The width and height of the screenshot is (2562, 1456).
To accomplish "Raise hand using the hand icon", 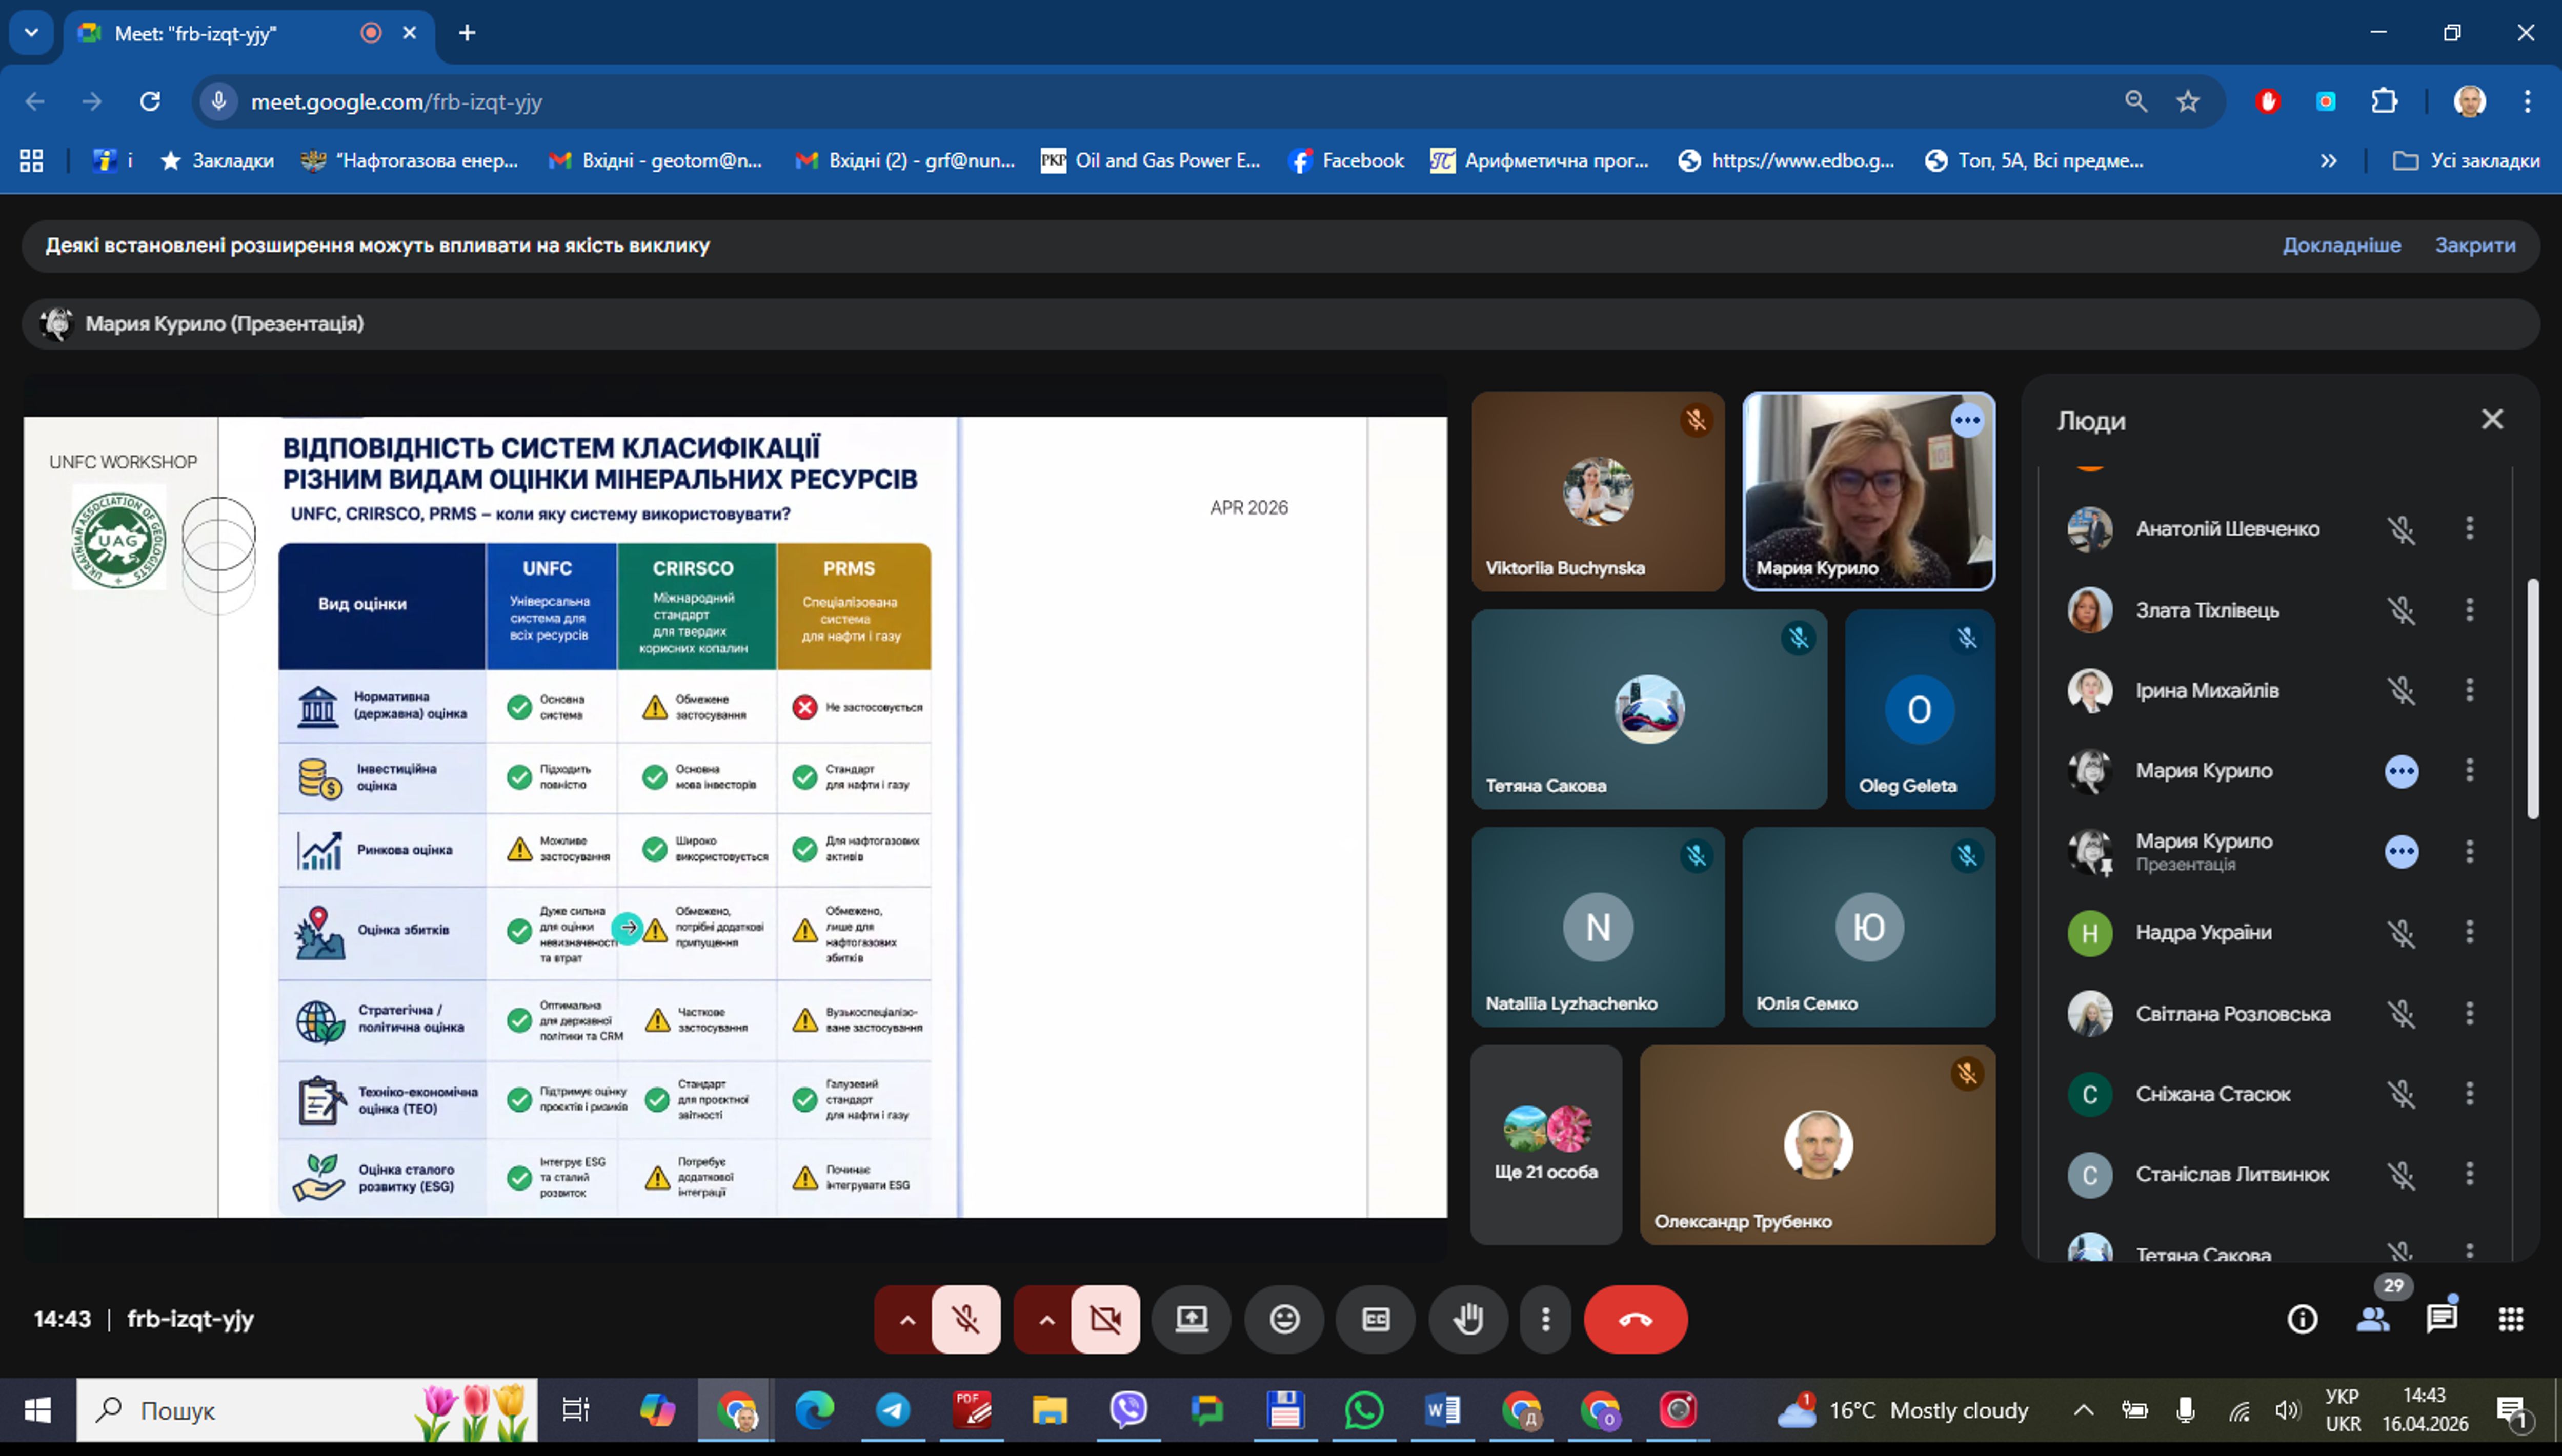I will tap(1468, 1319).
